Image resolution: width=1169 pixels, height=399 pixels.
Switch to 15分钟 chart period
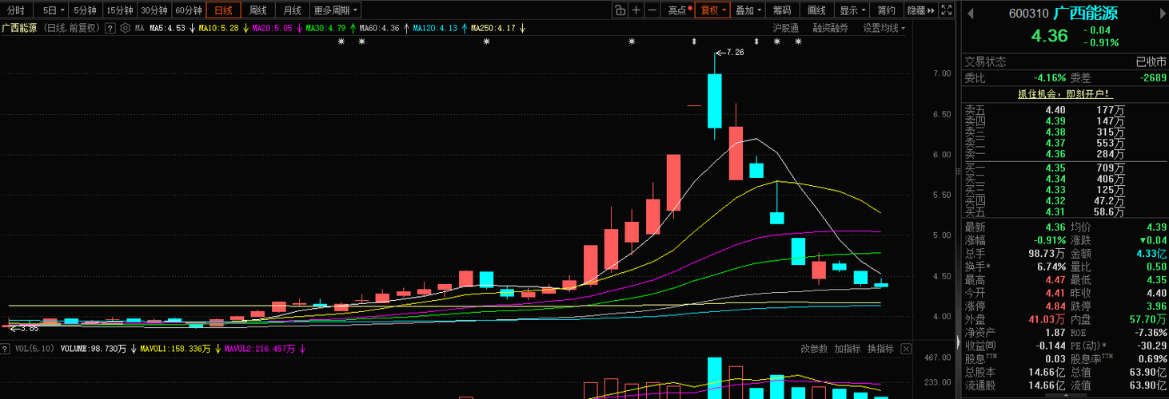point(120,10)
